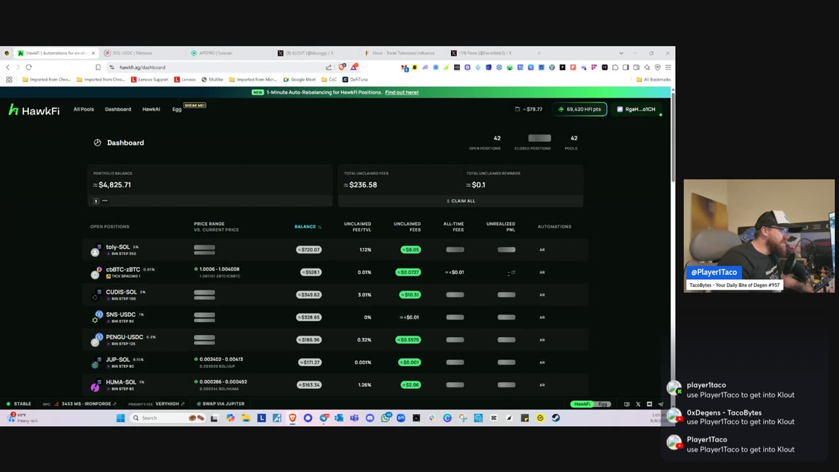Viewport: 839px width, 472px height.
Task: Click the ≈$720.07 balance pill
Action: (309, 250)
